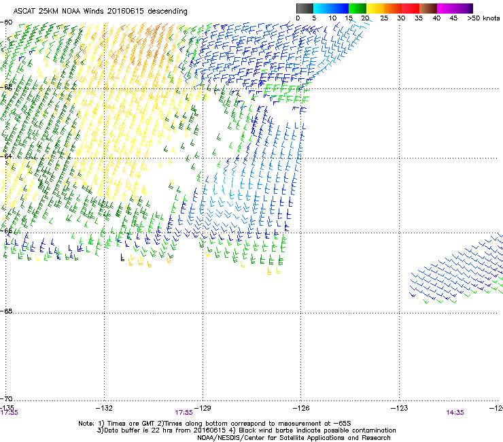Click the red 30-35 knots color segment

click(x=411, y=8)
